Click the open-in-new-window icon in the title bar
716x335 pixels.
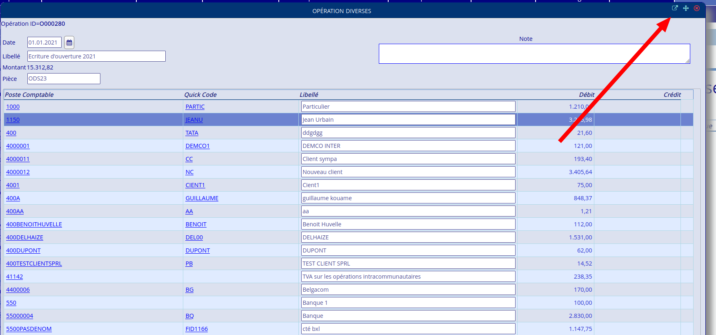[x=675, y=8]
